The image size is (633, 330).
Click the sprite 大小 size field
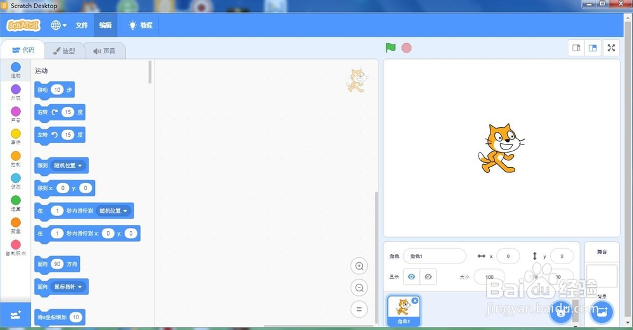click(489, 277)
